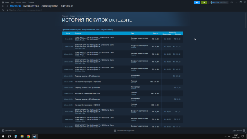This screenshot has height=139, width=247.
Task: Open the conversion row with balance R$ 75,79
Action: [123, 88]
